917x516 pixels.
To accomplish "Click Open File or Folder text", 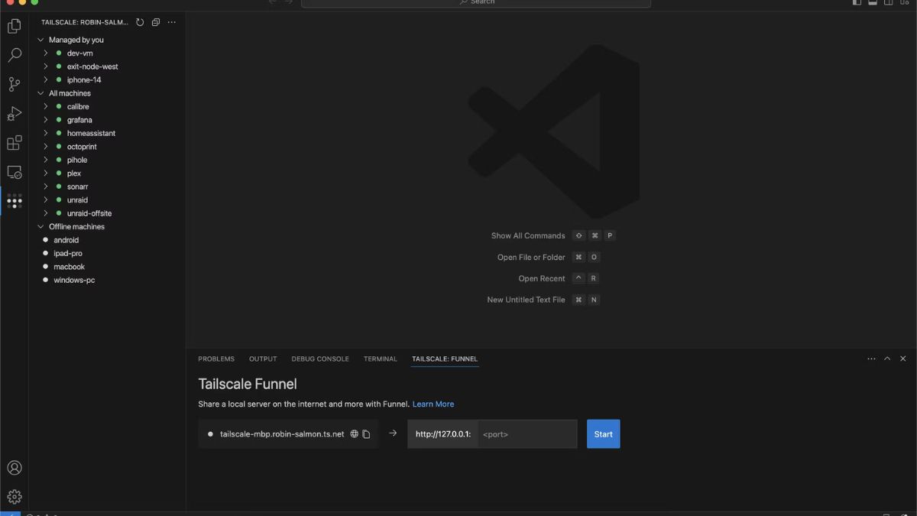I will 531,257.
